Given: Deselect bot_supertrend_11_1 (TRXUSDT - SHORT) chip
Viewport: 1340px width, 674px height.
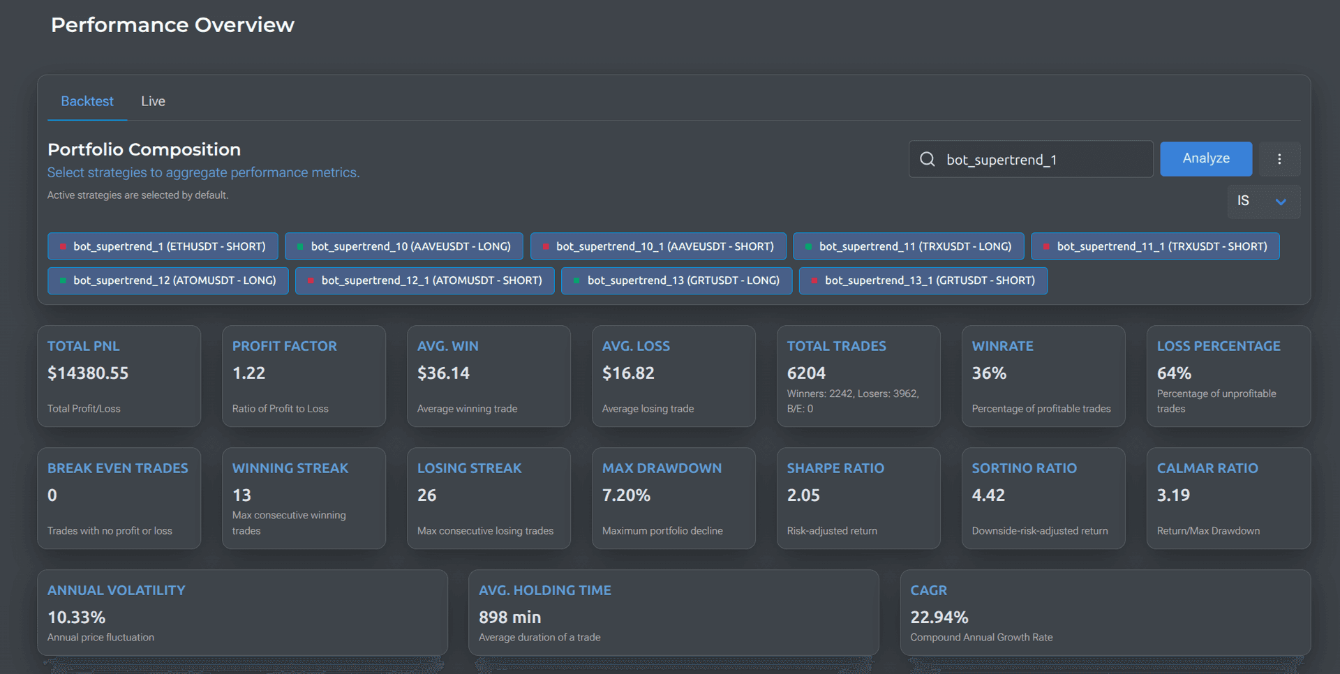Looking at the screenshot, I should pyautogui.click(x=1155, y=246).
